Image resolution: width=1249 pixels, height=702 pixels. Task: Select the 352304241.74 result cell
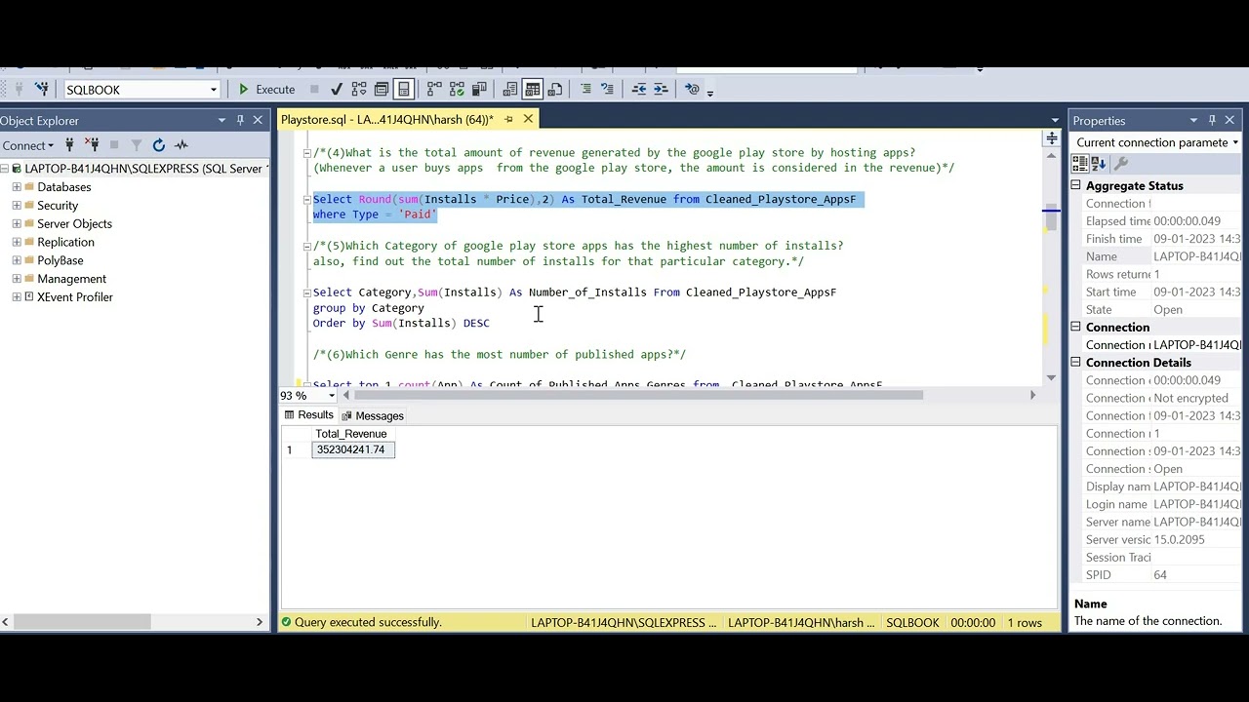(353, 449)
